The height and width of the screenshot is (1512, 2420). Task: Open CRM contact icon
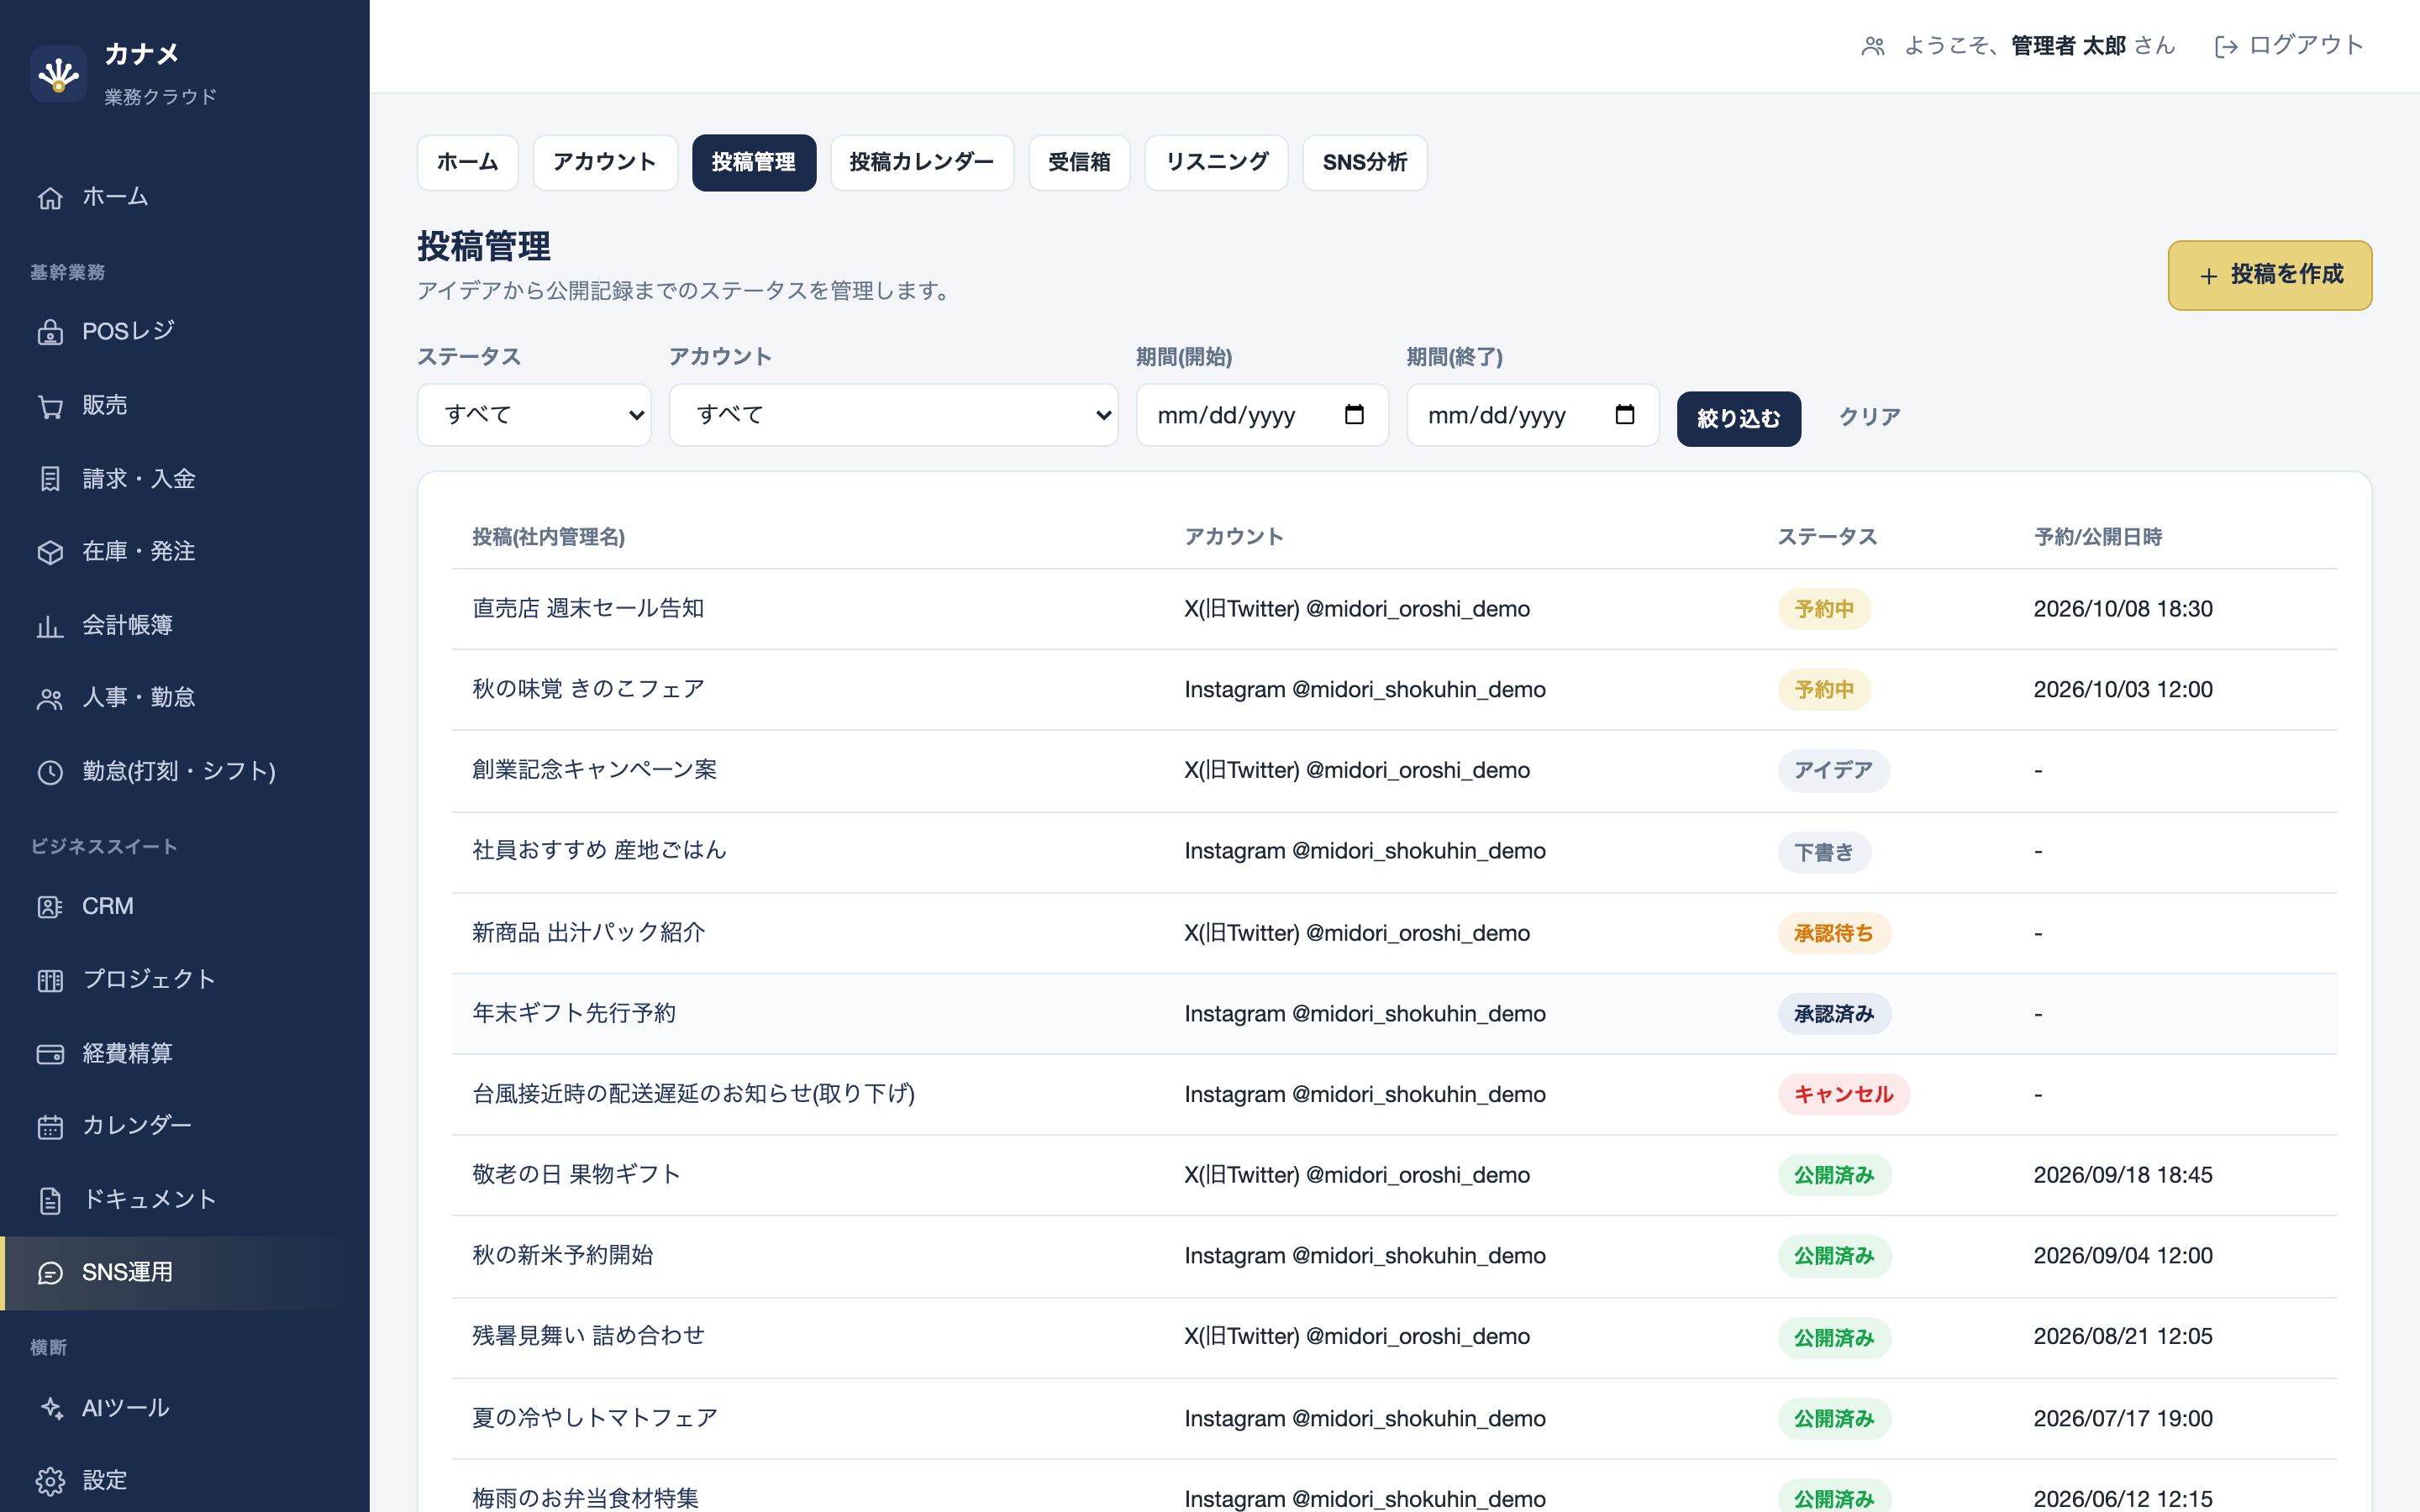pyautogui.click(x=50, y=907)
